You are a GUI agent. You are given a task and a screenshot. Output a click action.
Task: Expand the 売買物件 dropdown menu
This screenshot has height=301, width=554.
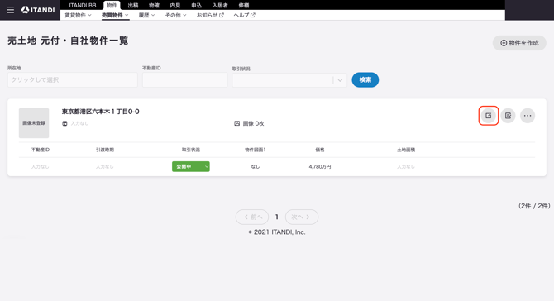115,15
